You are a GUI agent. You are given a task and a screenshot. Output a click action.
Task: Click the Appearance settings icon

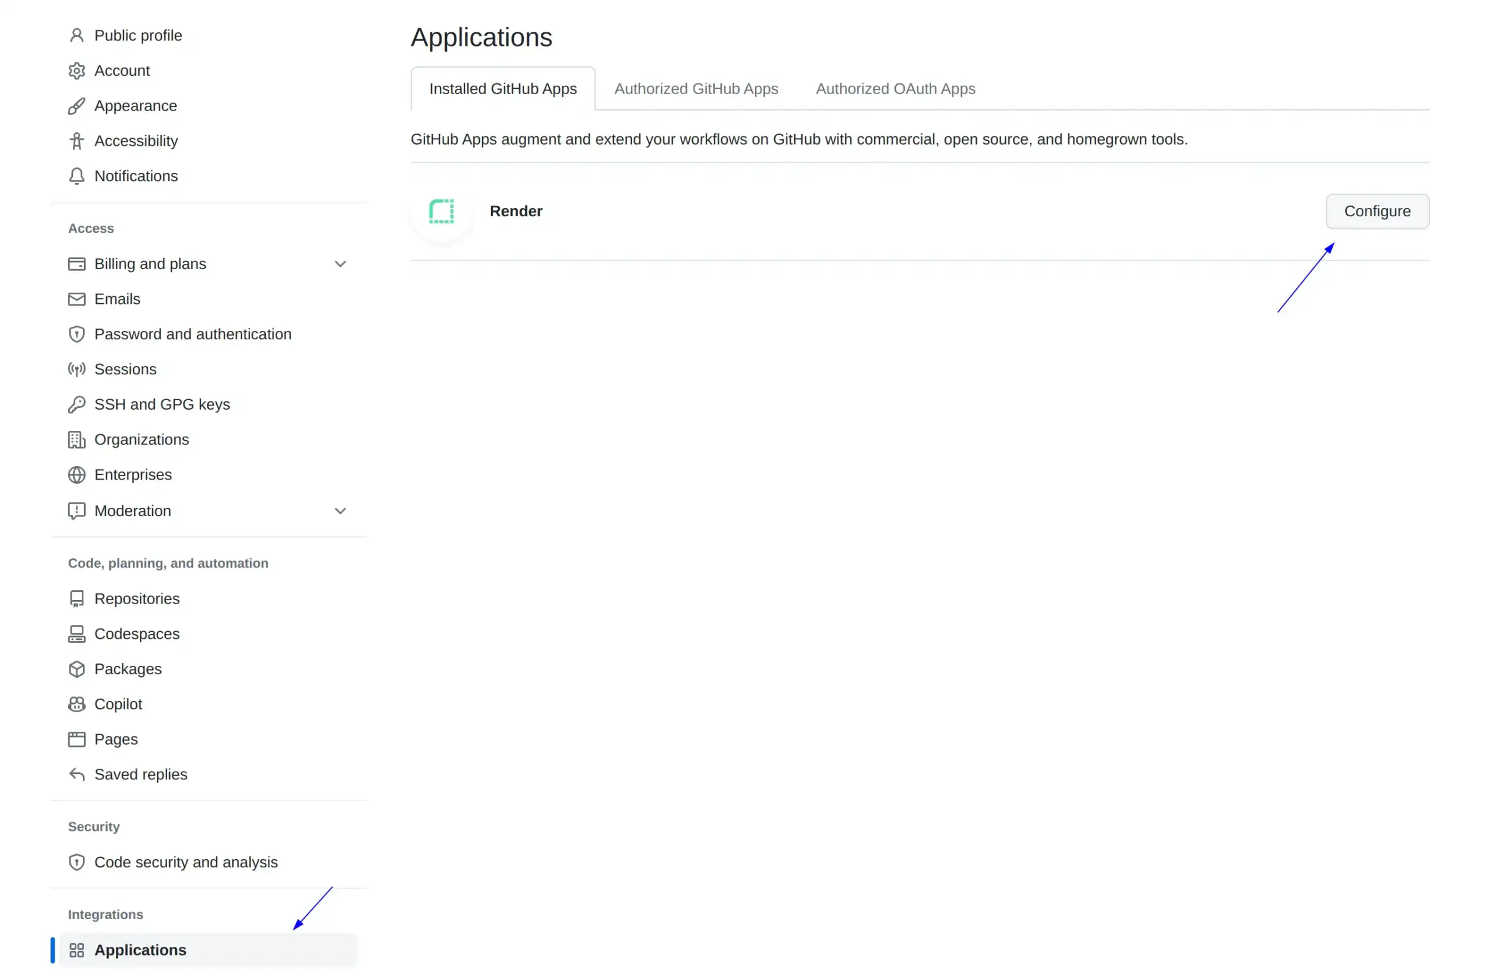77,105
